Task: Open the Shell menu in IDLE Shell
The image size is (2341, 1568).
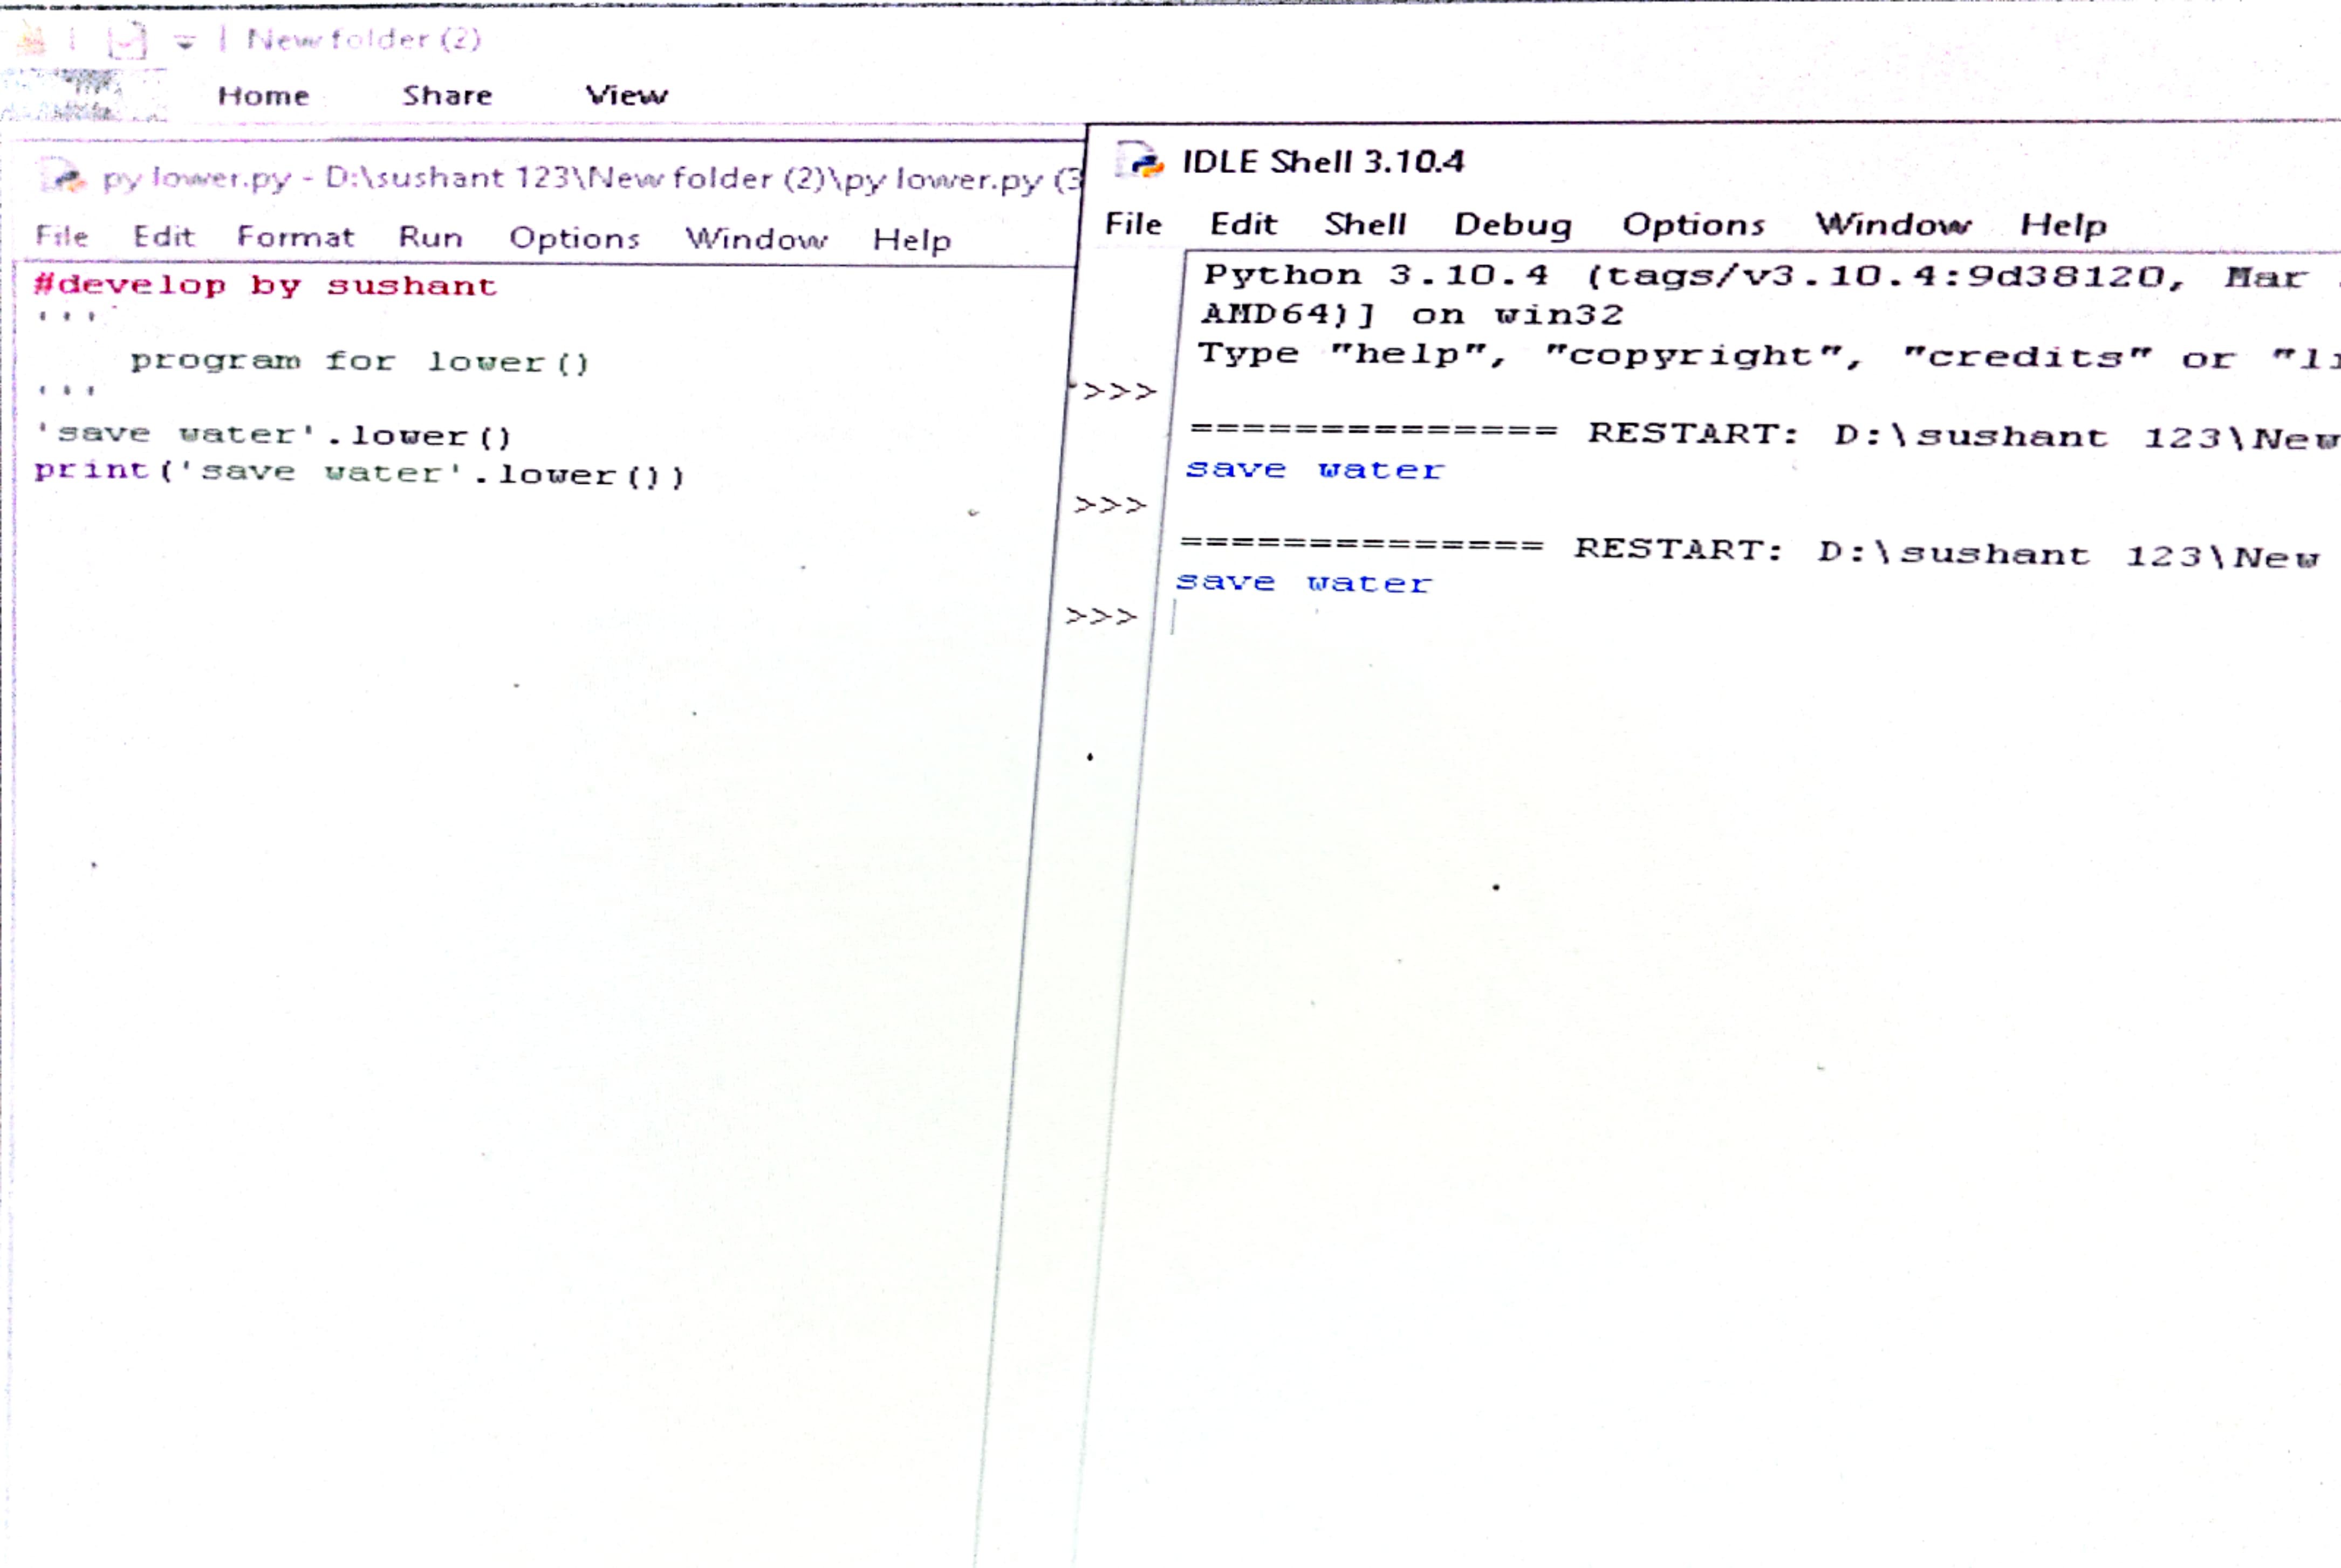Action: [x=1365, y=224]
